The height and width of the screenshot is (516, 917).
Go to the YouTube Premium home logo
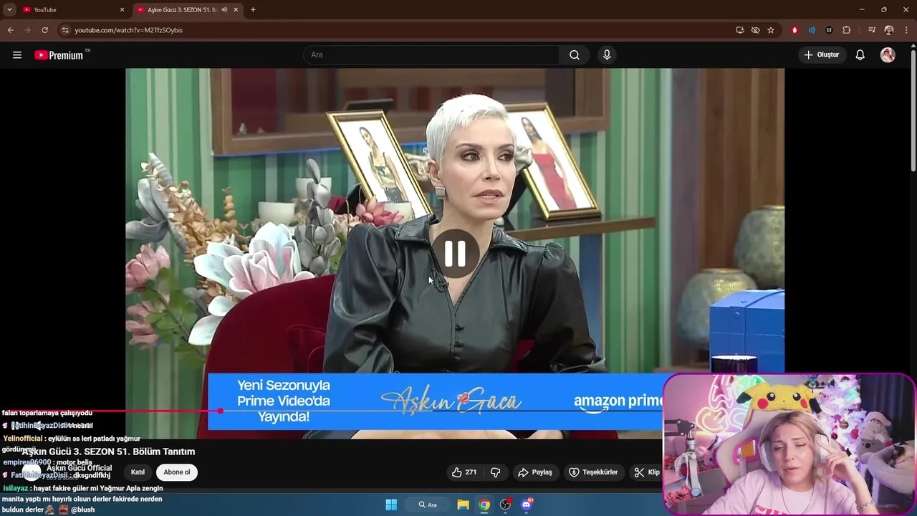tap(59, 55)
